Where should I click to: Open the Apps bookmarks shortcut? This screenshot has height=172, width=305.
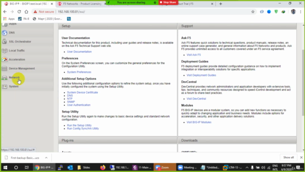pyautogui.click(x=9, y=19)
